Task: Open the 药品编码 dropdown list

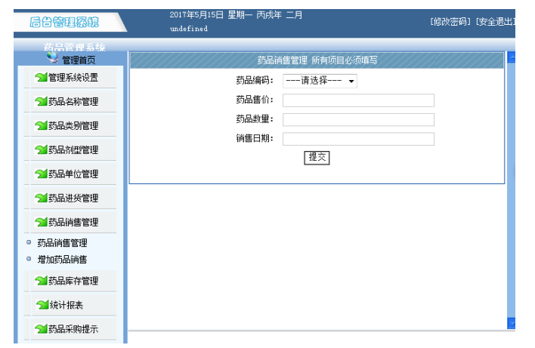Action: pos(320,81)
